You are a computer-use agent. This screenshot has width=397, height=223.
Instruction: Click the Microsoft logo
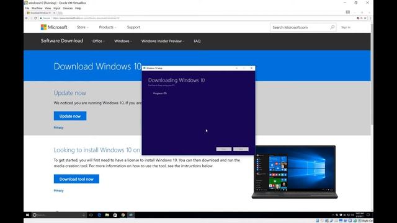[54, 27]
